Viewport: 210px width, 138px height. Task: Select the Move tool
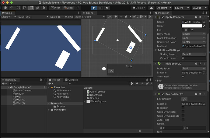coord(12,8)
